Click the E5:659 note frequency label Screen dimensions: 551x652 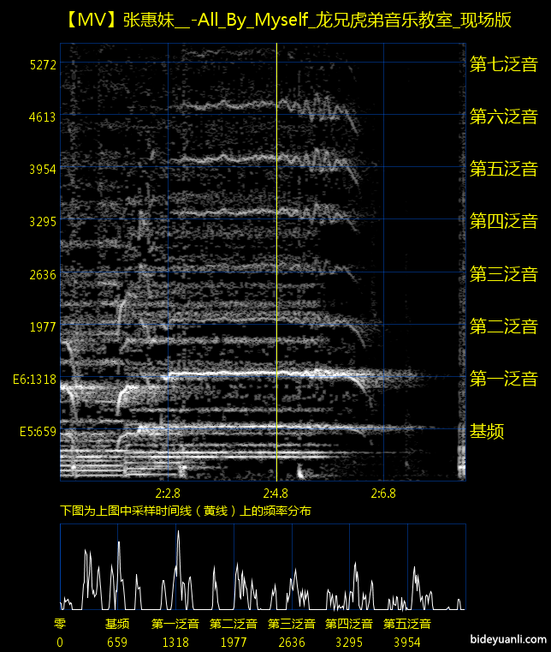pos(38,431)
